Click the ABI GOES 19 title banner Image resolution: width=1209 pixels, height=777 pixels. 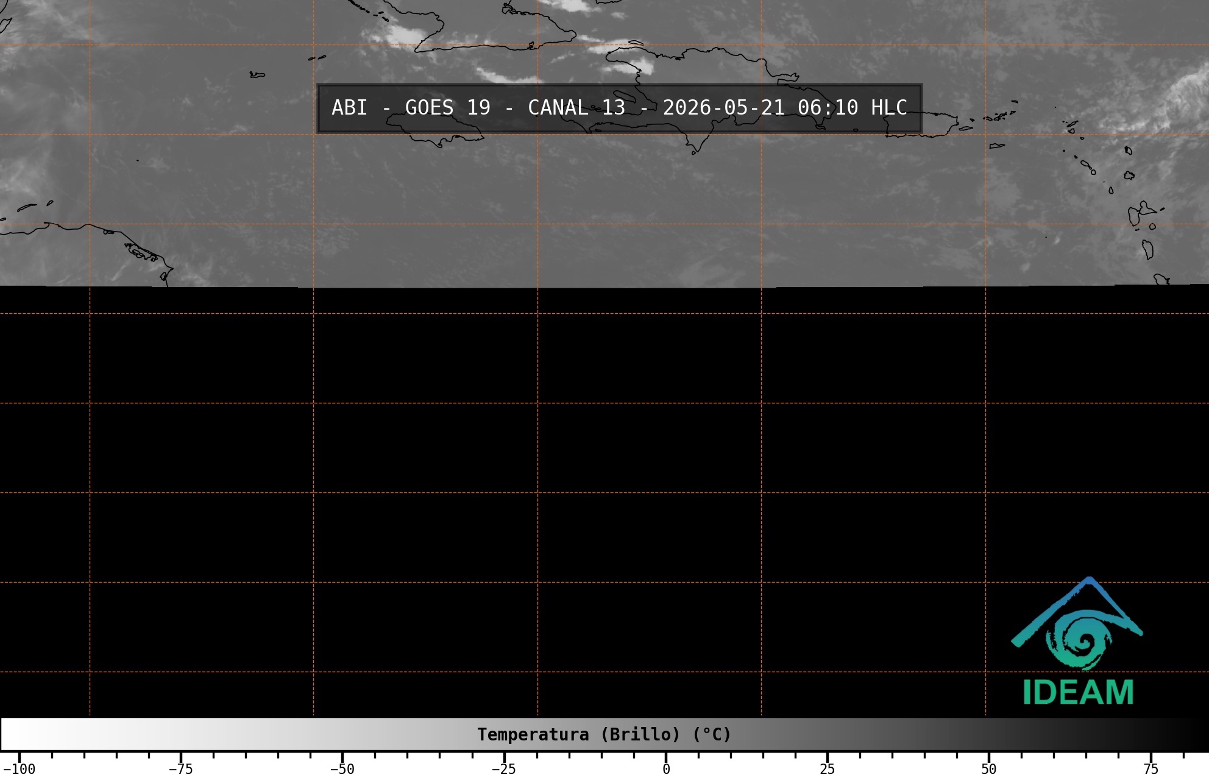(619, 108)
